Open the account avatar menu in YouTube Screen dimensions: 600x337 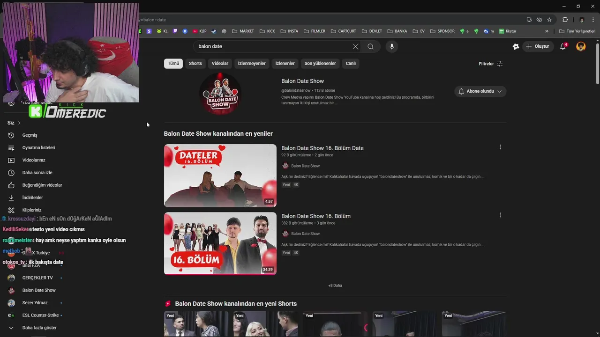click(x=581, y=46)
